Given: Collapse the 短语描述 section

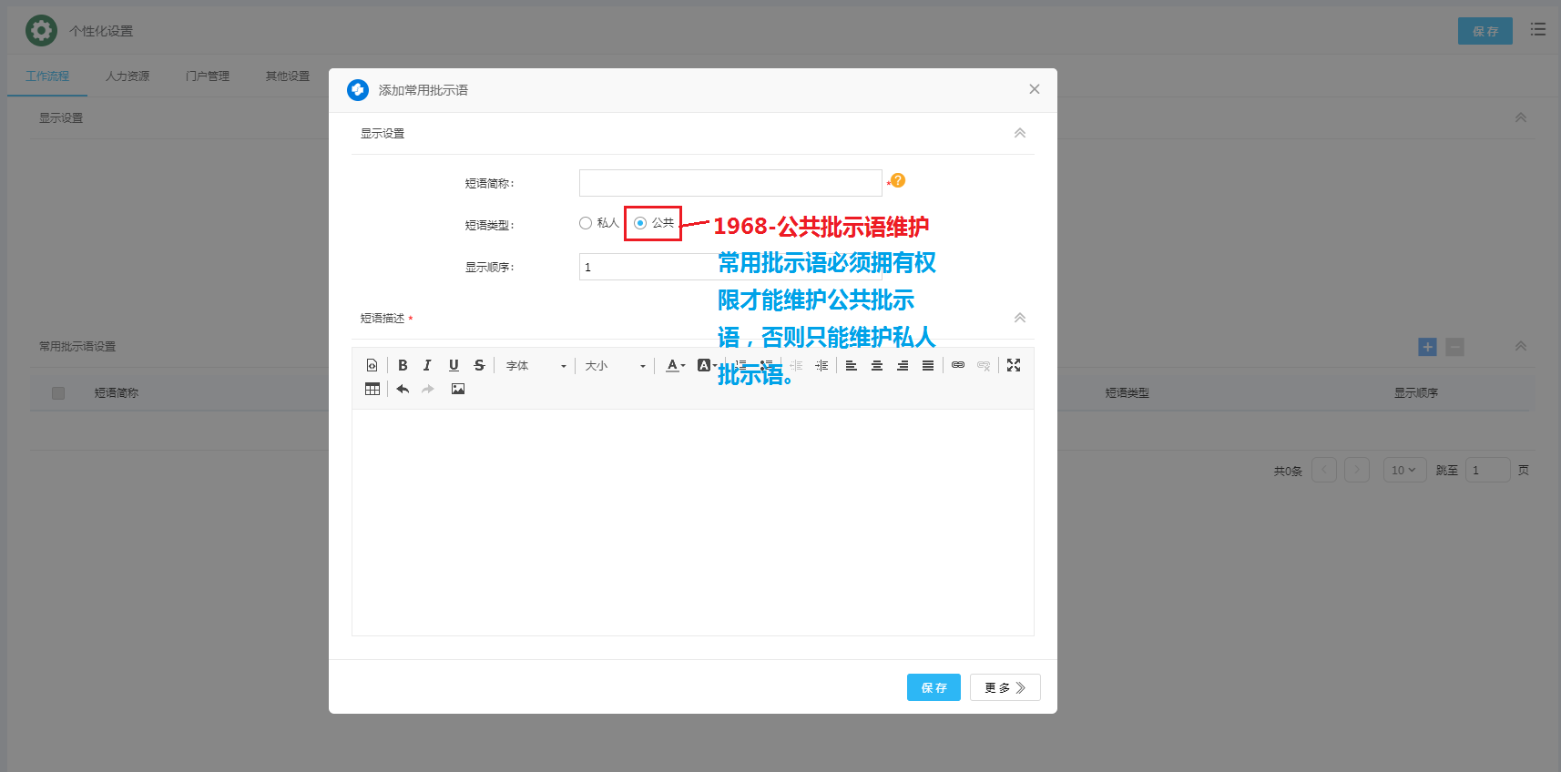Looking at the screenshot, I should pos(1020,318).
